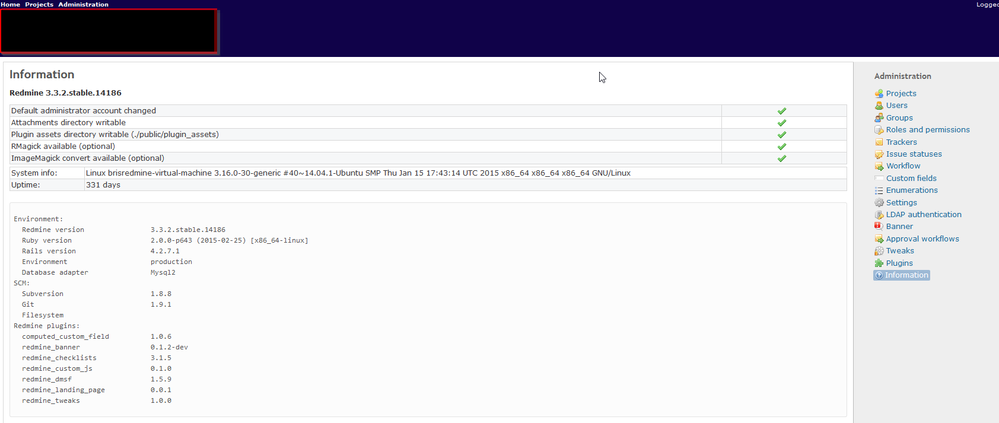Viewport: 999px width, 423px height.
Task: Open the Custom fields link
Action: 911,179
